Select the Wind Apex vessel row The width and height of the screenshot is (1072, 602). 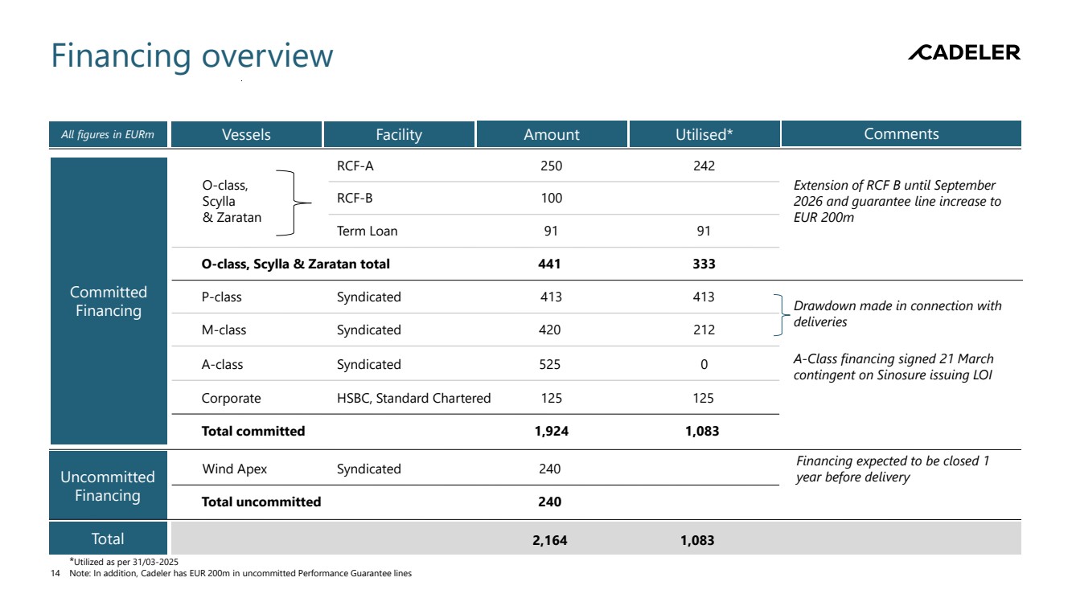[234, 469]
